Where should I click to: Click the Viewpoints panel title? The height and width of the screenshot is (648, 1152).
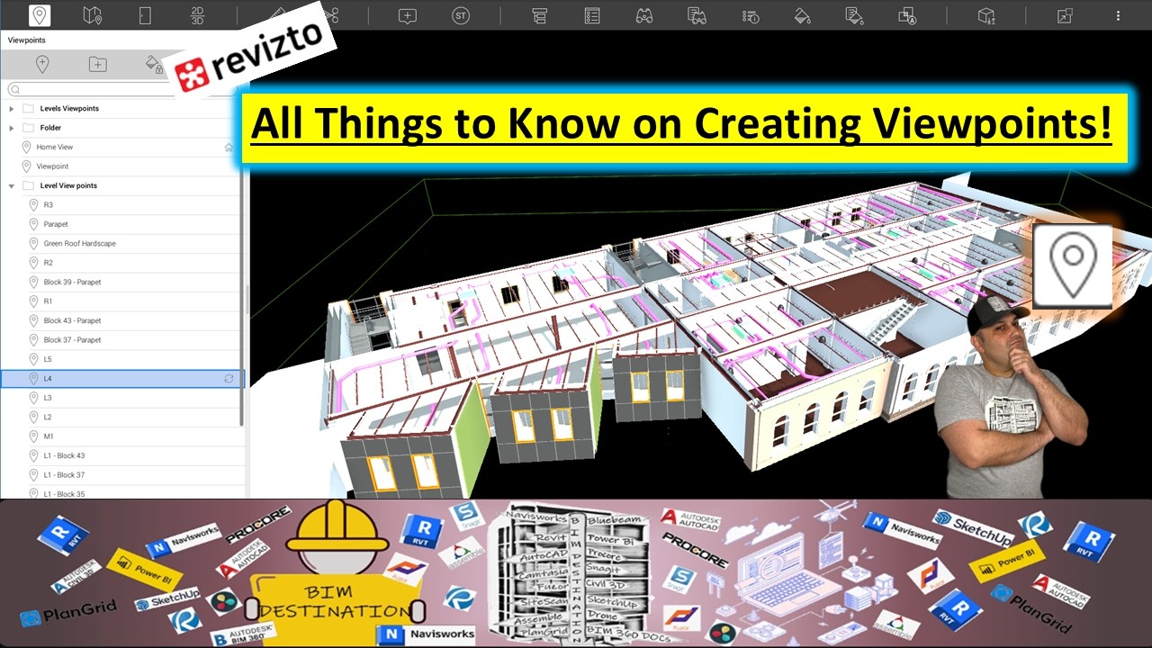[x=26, y=40]
